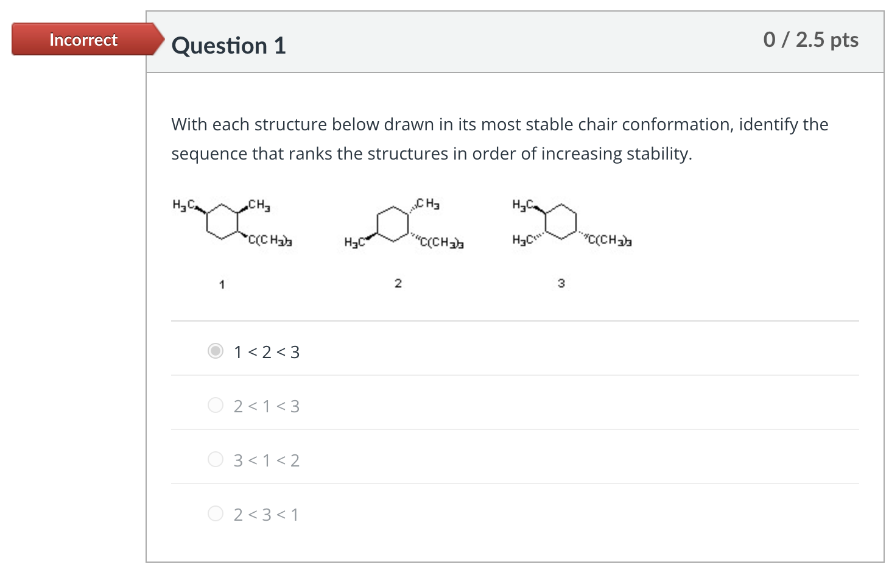Select the radio button for answer 1 < 2 < 3

click(216, 351)
